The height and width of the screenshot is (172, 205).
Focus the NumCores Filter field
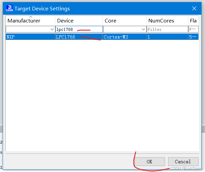coord(167,30)
